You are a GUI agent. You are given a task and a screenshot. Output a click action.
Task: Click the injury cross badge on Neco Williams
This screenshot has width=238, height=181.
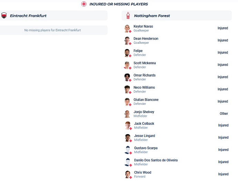[130, 92]
